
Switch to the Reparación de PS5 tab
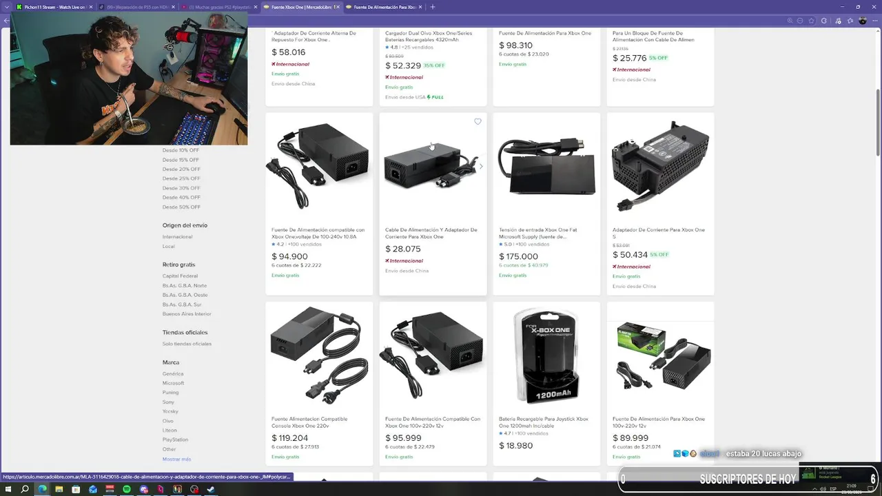click(136, 7)
